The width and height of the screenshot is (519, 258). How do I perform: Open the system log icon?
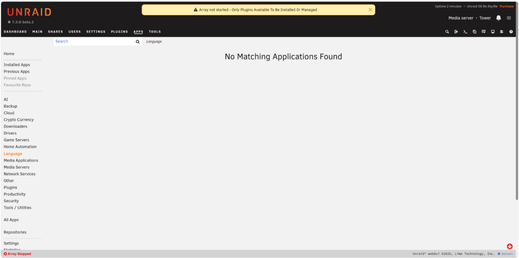click(502, 32)
